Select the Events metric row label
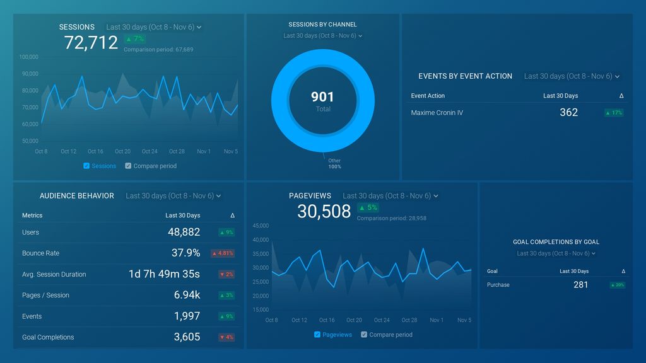646x363 pixels. (x=32, y=316)
